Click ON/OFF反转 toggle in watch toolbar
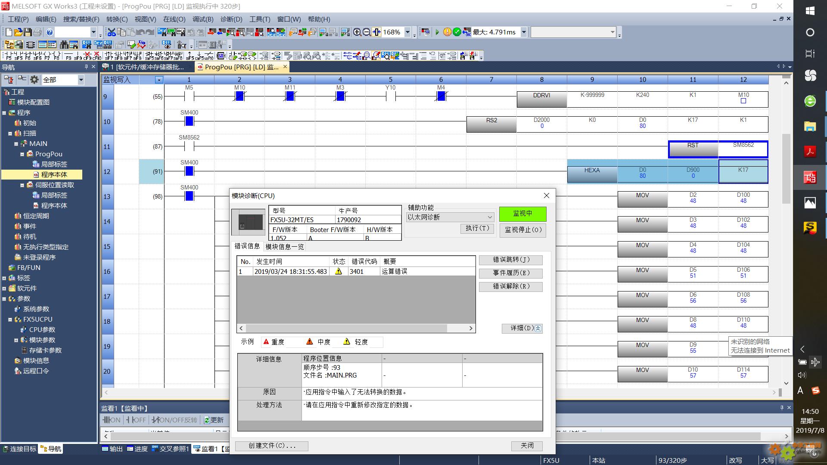The image size is (827, 465). click(x=175, y=420)
